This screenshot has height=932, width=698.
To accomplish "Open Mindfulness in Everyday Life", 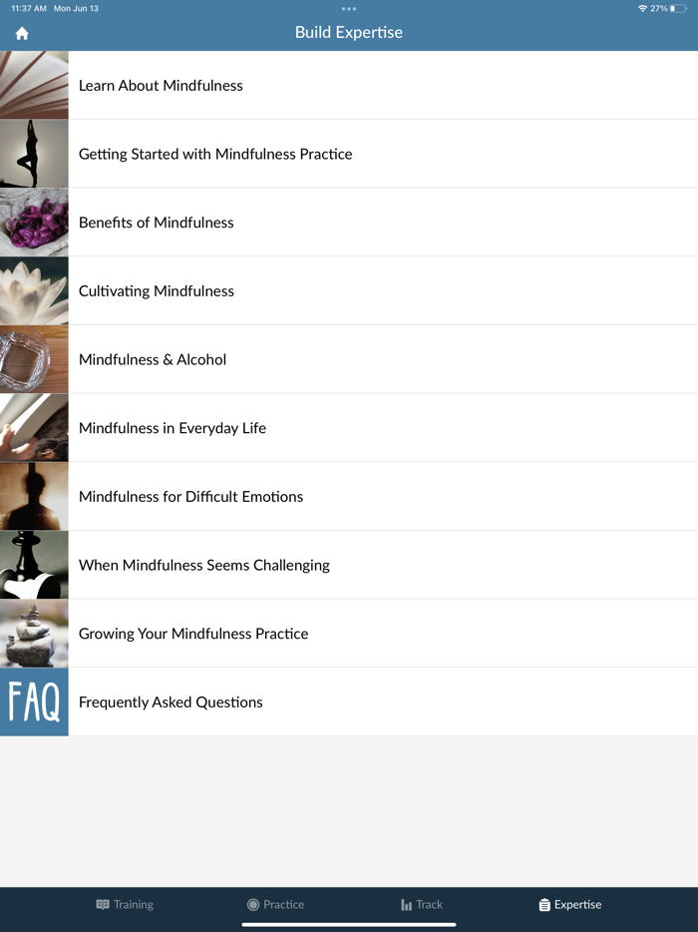I will point(349,428).
